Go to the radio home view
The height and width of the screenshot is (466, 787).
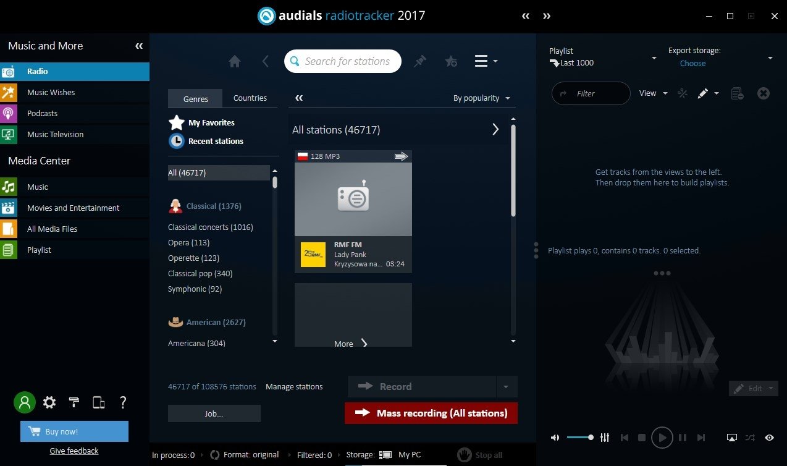(x=235, y=61)
